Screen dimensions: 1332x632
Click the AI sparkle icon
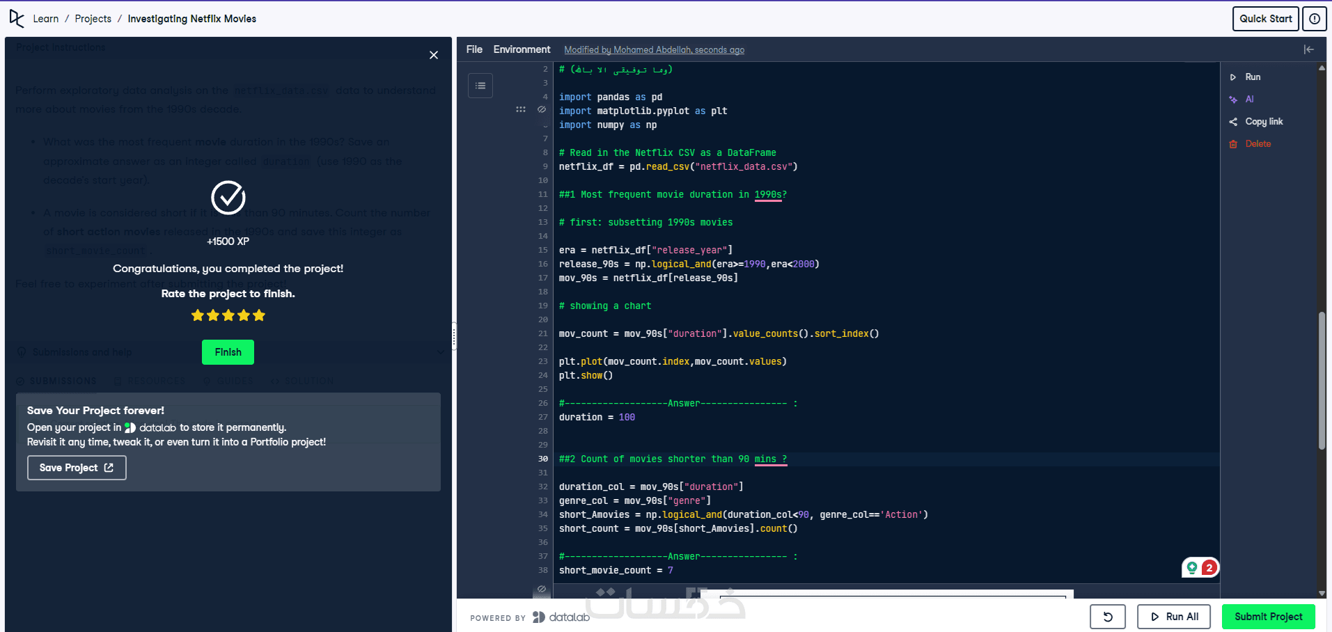coord(1233,100)
